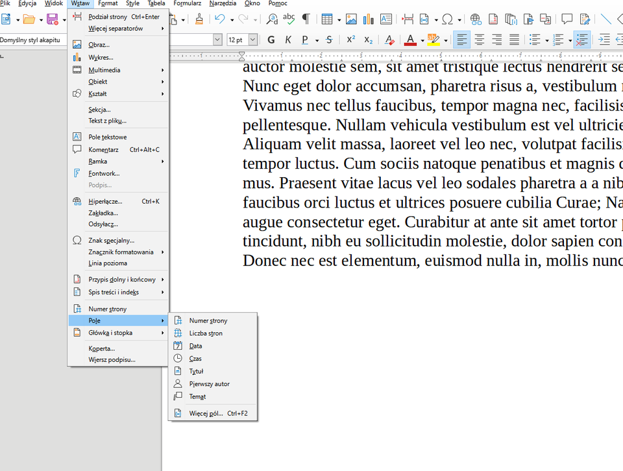This screenshot has height=471, width=623.
Task: Toggle bold formatting (G)
Action: (x=271, y=40)
